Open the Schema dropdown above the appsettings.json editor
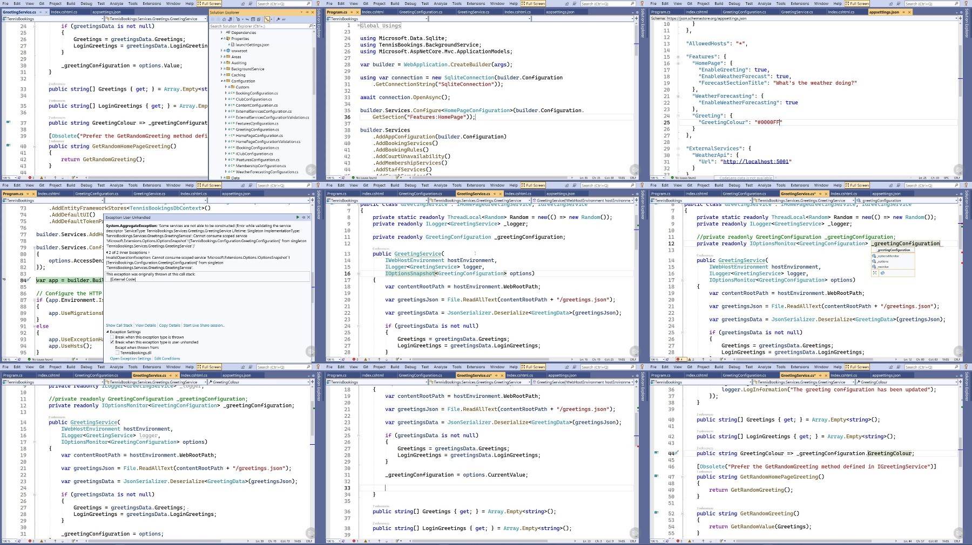This screenshot has height=545, width=972. [x=956, y=18]
